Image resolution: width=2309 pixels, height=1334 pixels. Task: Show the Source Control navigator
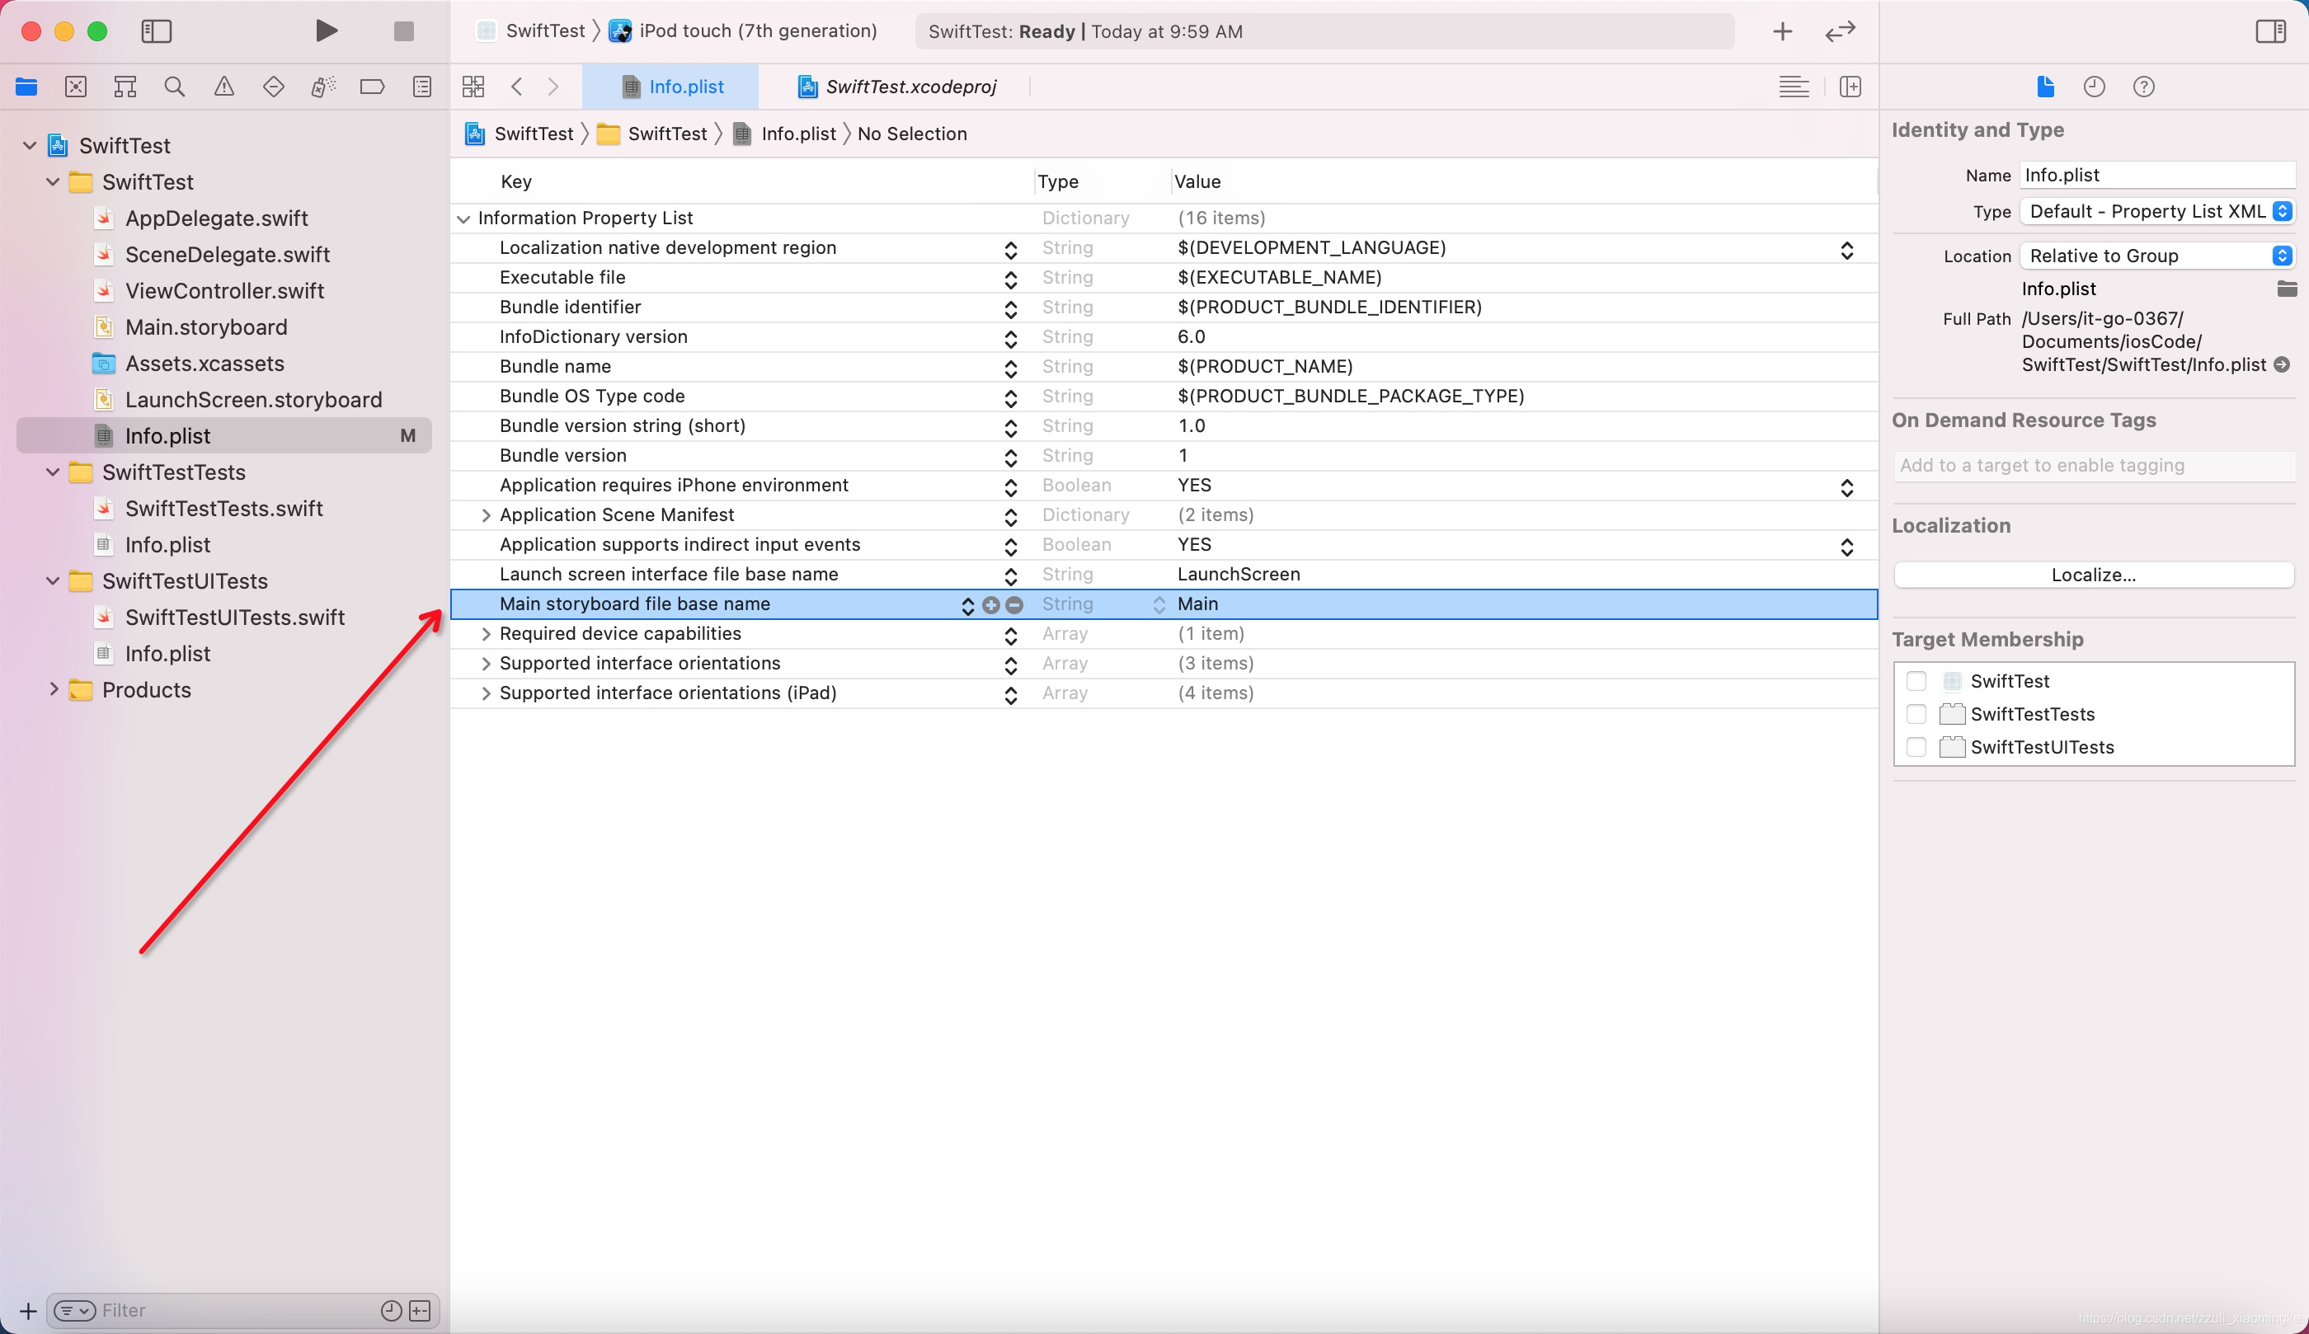(x=76, y=87)
